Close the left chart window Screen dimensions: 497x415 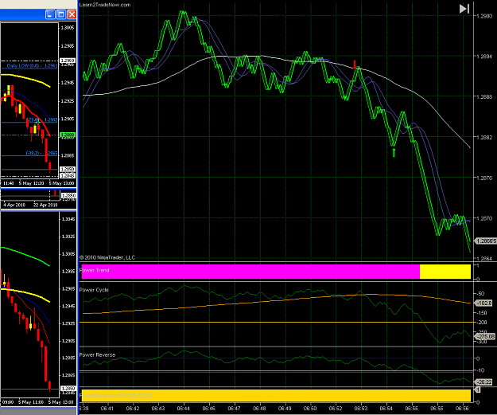(x=72, y=14)
